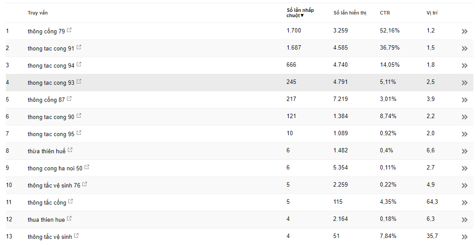Expand double-chevron on 'thông tắc cống' row
This screenshot has height=245, width=476.
(465, 202)
